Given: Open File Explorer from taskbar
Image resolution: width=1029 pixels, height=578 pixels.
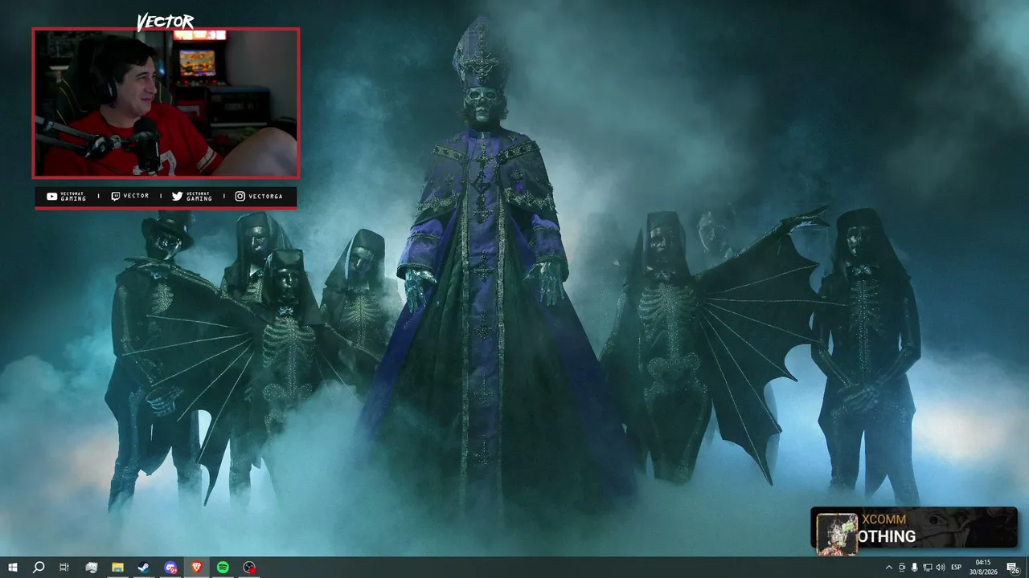Looking at the screenshot, I should coord(117,568).
